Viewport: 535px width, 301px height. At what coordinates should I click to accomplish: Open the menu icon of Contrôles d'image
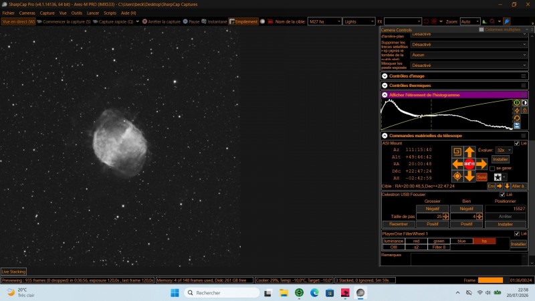(x=524, y=76)
